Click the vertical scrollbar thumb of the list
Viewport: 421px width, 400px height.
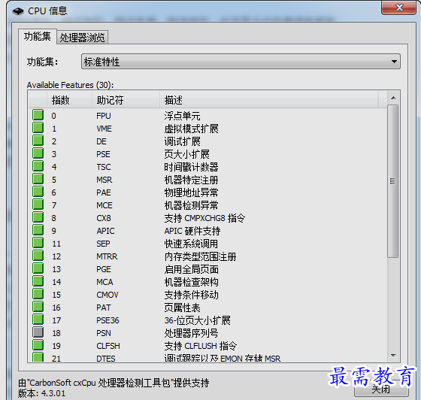392,181
